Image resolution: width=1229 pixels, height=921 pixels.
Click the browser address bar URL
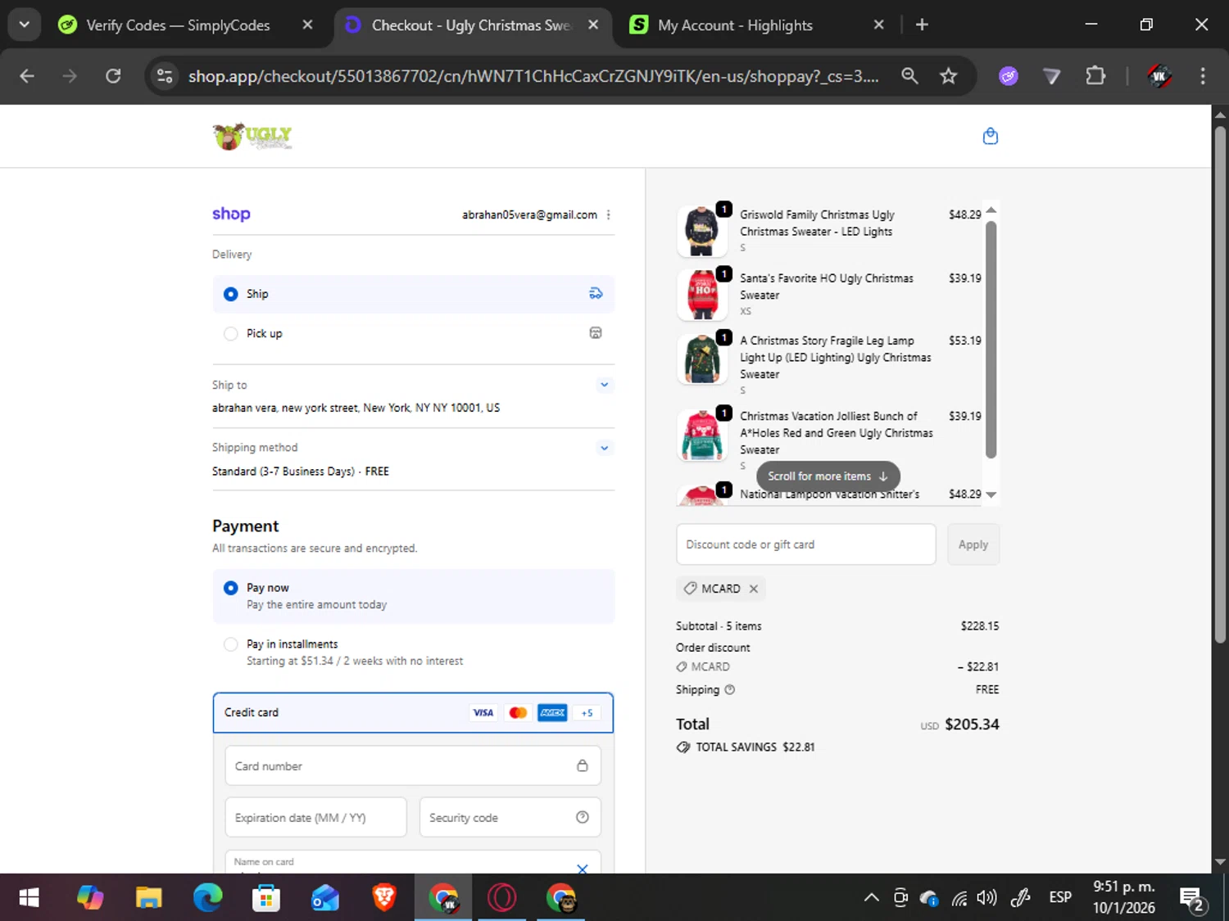[533, 76]
